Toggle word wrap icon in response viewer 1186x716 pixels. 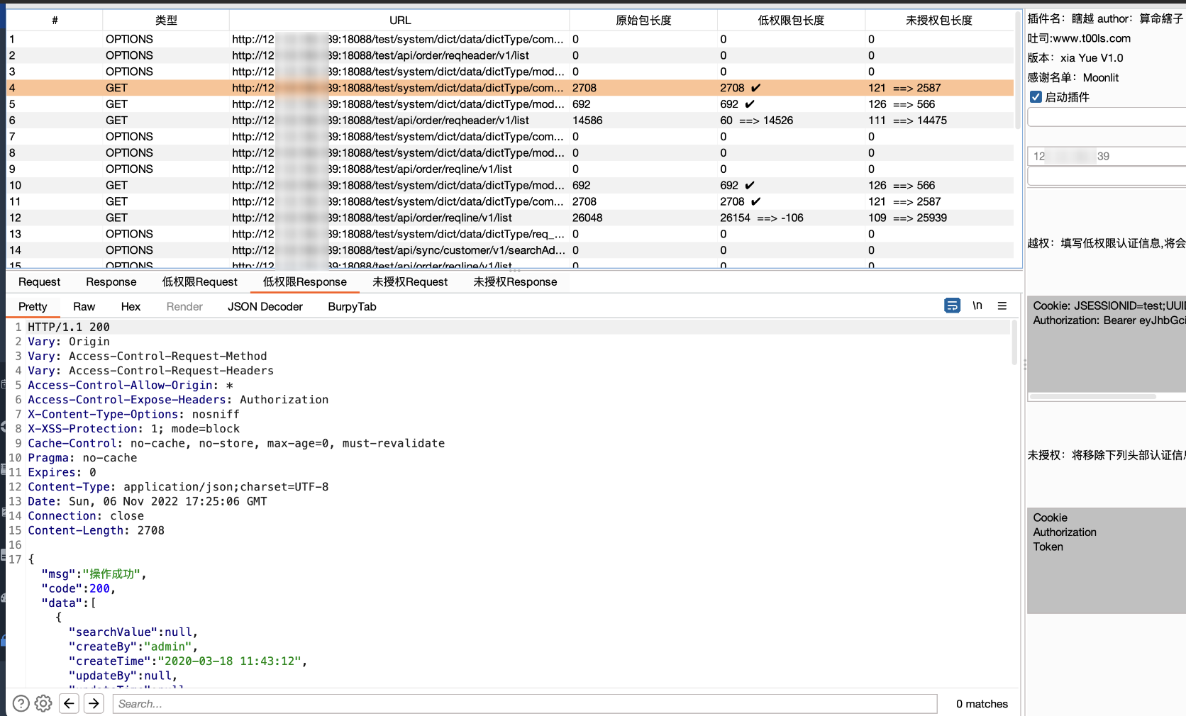click(952, 306)
